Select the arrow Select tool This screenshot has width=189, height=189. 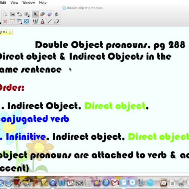36,14
